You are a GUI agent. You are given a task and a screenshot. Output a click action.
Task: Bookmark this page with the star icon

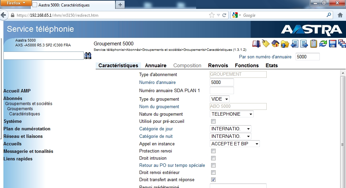(211, 15)
